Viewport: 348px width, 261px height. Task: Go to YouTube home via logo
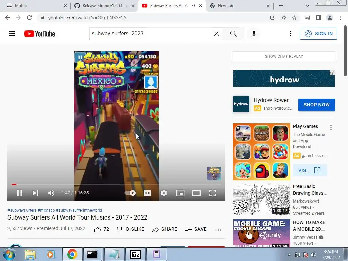[x=40, y=34]
